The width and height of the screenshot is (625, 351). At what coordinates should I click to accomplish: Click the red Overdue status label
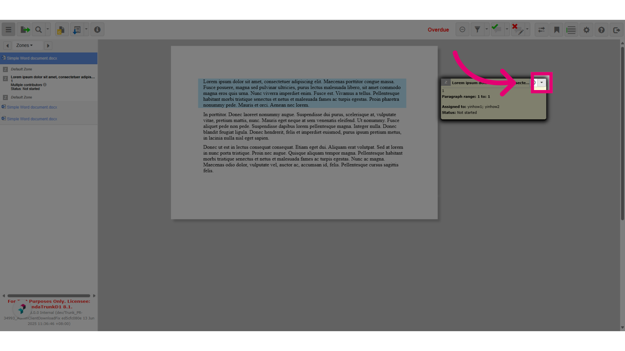pos(438,30)
